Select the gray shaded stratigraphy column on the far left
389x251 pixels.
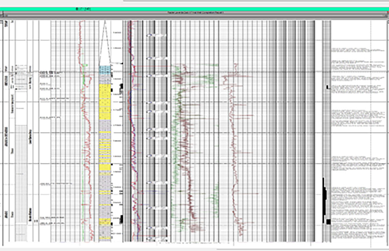click(21, 172)
